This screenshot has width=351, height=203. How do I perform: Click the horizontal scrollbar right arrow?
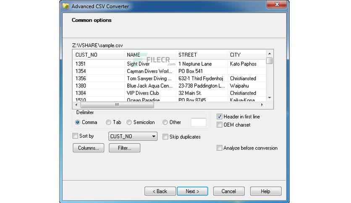[262, 105]
